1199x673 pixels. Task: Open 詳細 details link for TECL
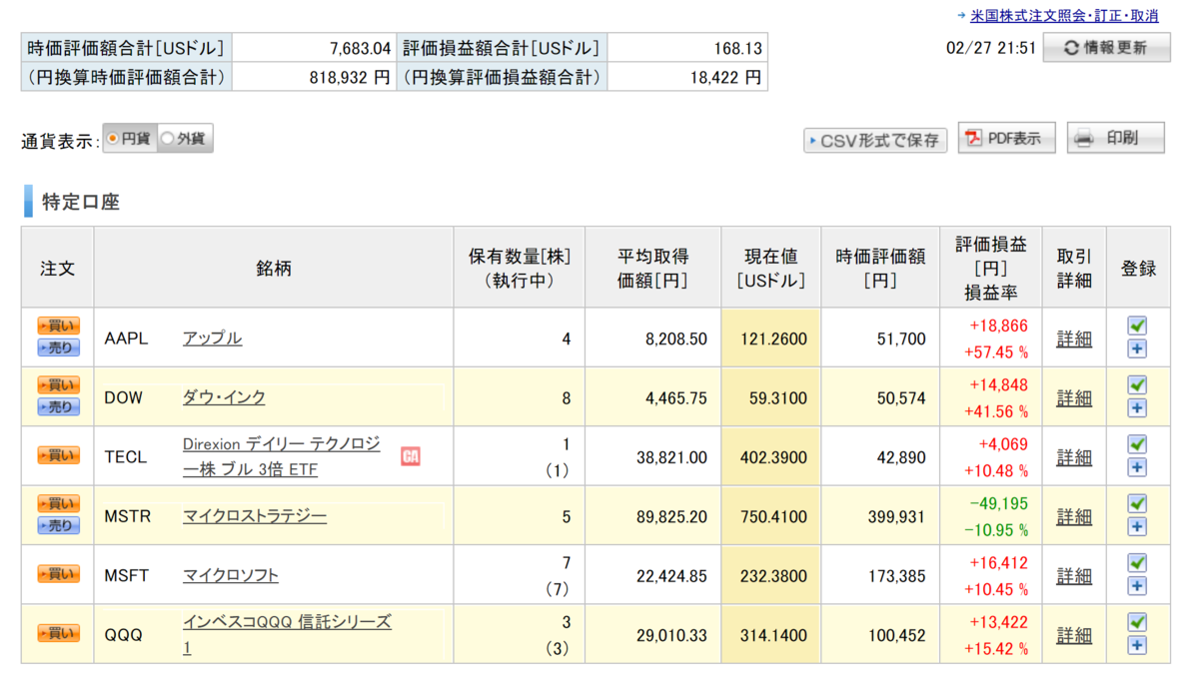coord(1074,457)
